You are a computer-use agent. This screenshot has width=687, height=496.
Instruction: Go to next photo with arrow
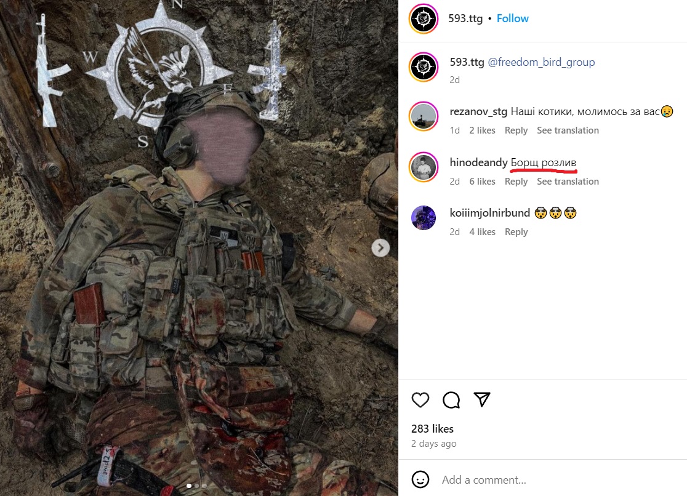(380, 248)
